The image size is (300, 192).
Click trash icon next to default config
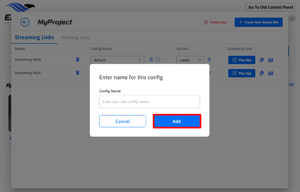click(x=151, y=59)
